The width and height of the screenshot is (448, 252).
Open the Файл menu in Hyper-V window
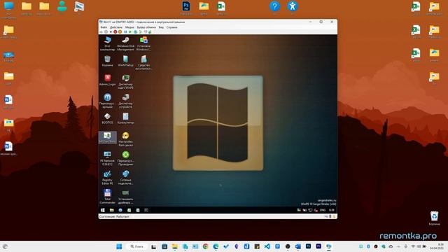pos(104,27)
